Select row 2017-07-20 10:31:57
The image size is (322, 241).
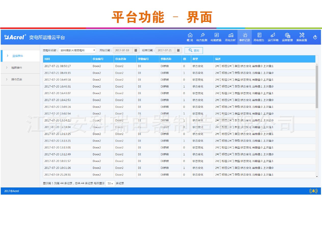pyautogui.click(x=179, y=161)
